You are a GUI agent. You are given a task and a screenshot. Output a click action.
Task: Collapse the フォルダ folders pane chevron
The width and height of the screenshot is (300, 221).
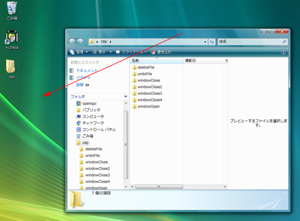(125, 96)
